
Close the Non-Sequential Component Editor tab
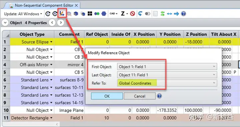coord(76,6)
